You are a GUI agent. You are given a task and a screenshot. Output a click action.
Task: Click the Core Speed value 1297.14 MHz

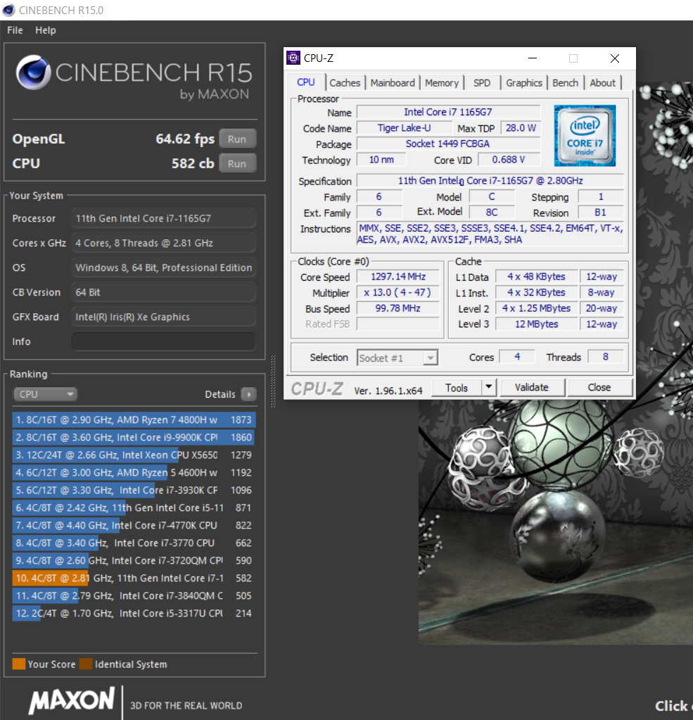pos(398,277)
